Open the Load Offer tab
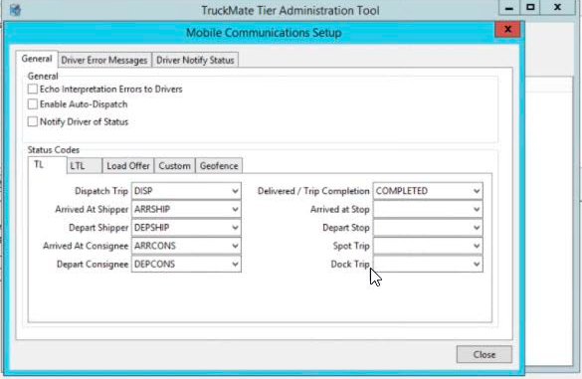This screenshot has height=379, width=582. 128,166
